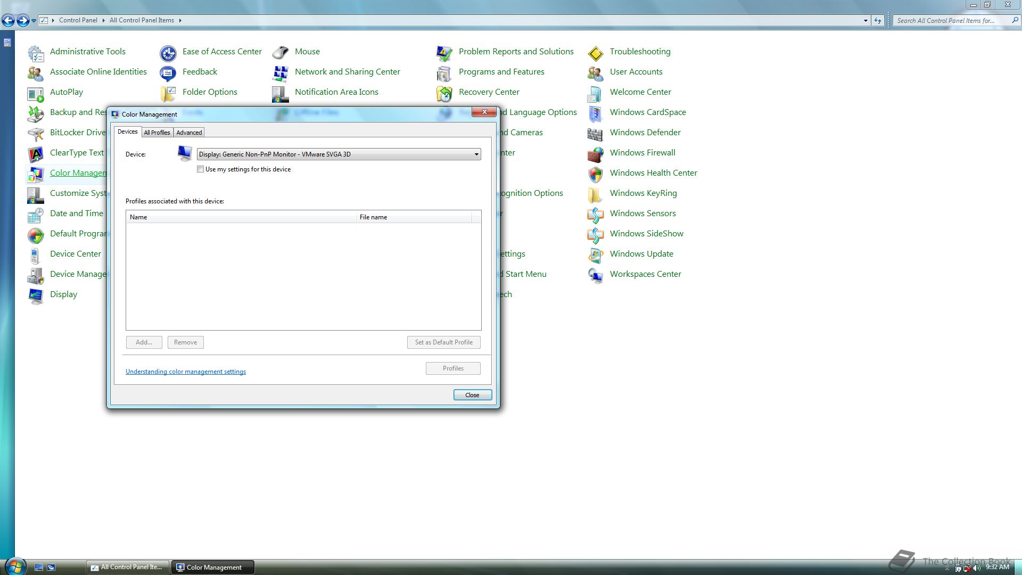This screenshot has height=575, width=1022.
Task: Open Network and Sharing Center icon
Action: 281,72
